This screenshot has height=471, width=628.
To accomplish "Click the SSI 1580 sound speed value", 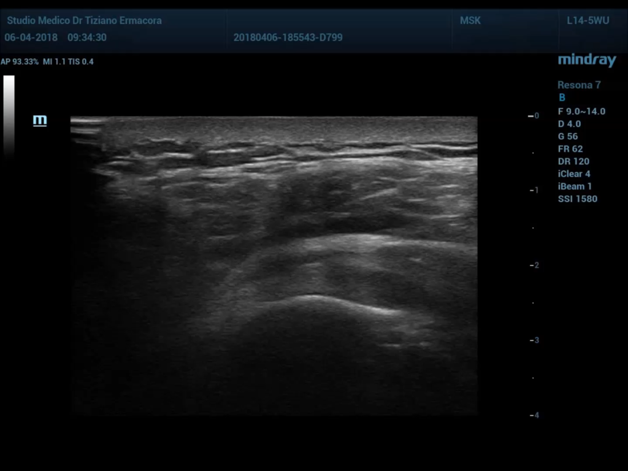I will [577, 199].
